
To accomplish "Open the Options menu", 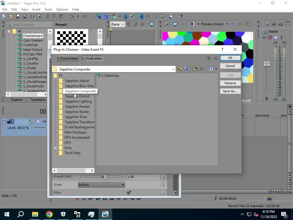I will click(x=62, y=9).
